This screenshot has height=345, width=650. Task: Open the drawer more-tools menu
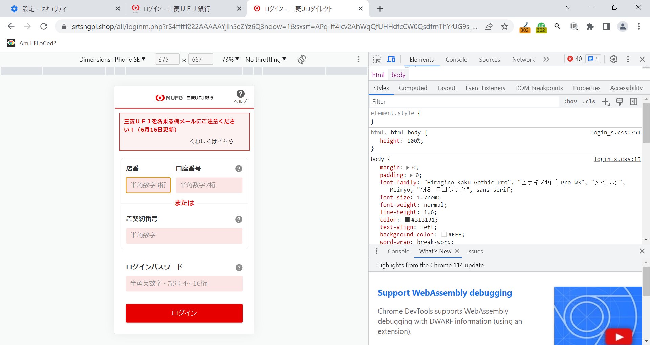(x=377, y=251)
